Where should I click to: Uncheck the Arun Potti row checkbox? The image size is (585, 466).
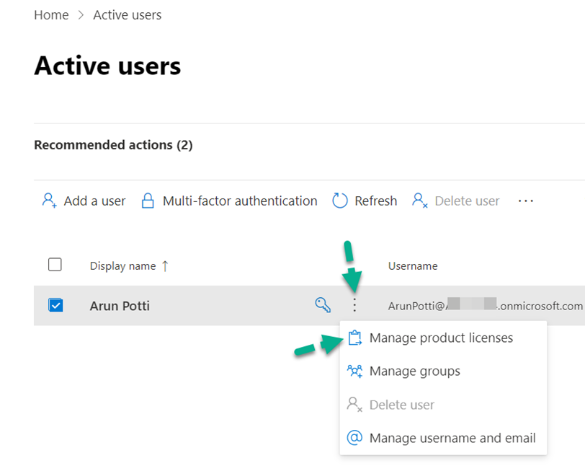tap(55, 305)
